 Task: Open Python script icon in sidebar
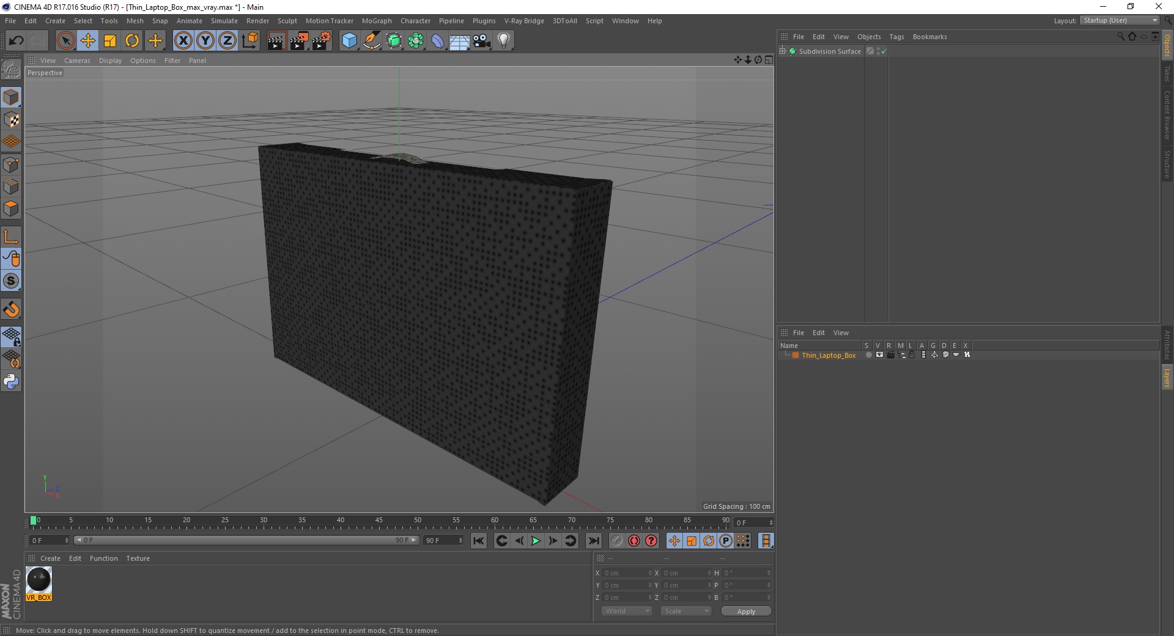(11, 381)
